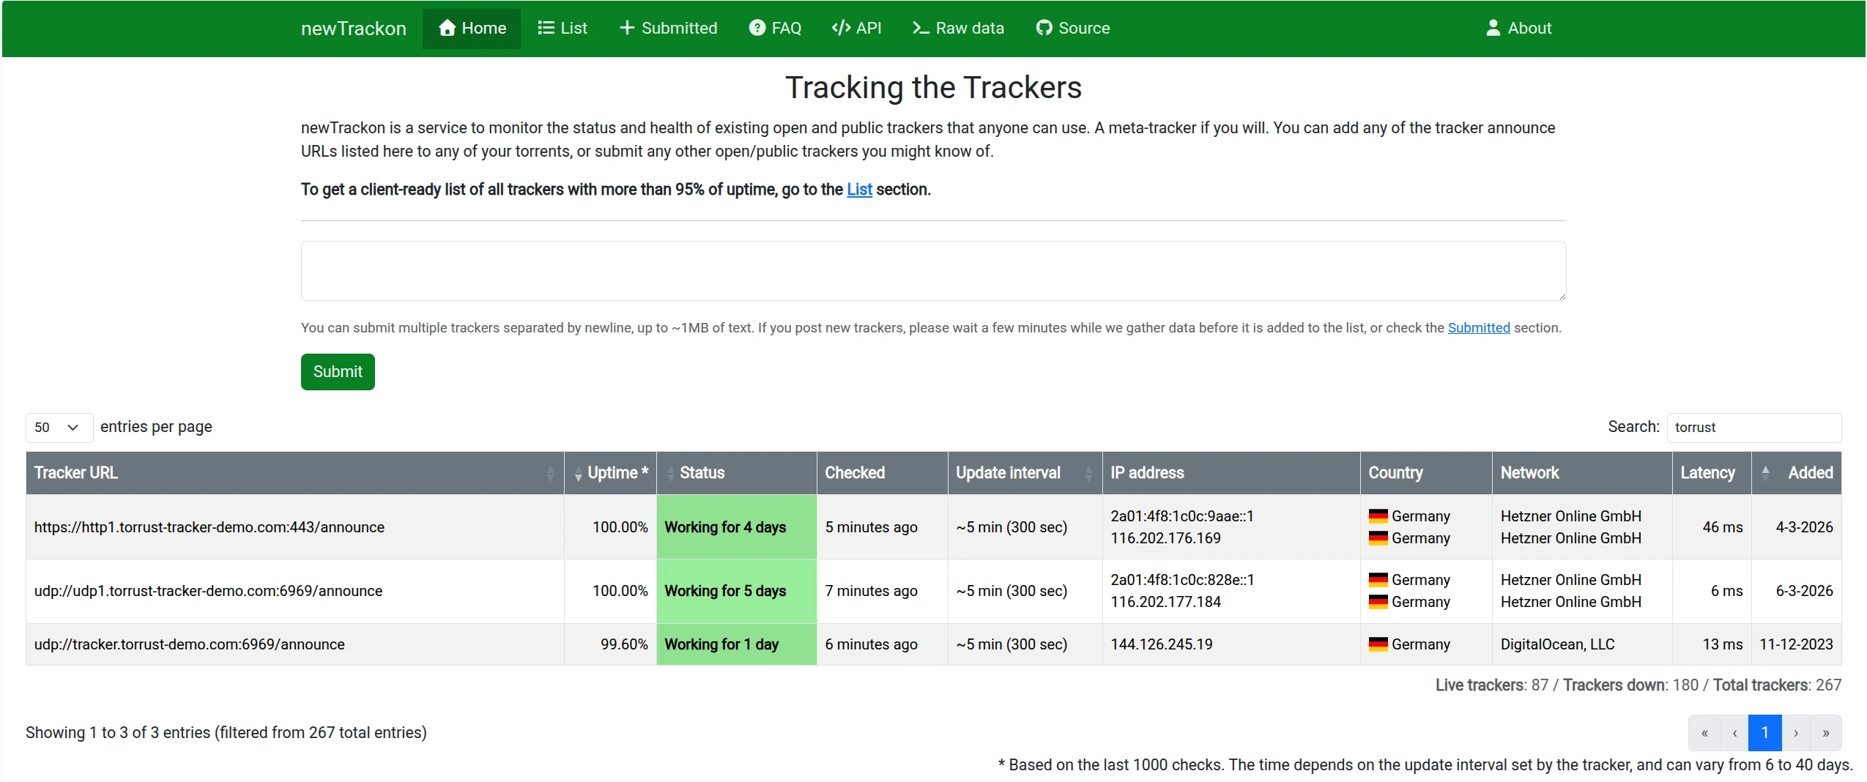Open the FAQ via the question mark icon
Viewport: 1867px width, 782px height.
[x=757, y=28]
